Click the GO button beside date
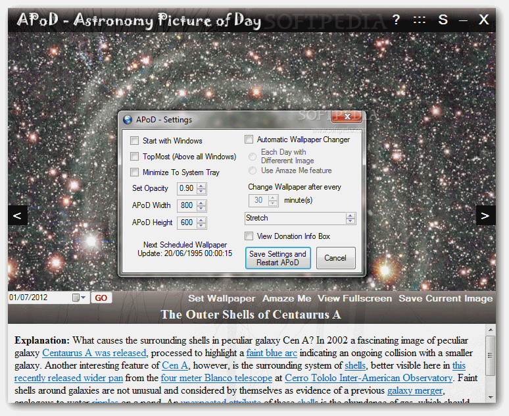The width and height of the screenshot is (509, 416). coord(101,298)
